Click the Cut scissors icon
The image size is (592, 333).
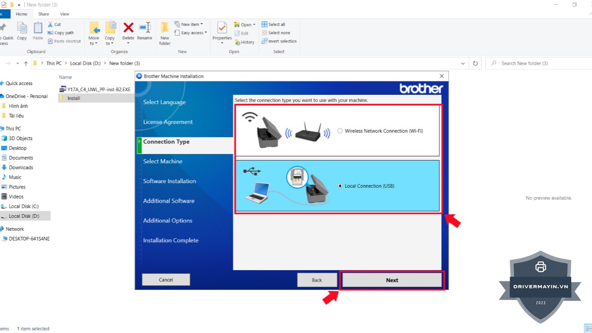pos(51,25)
